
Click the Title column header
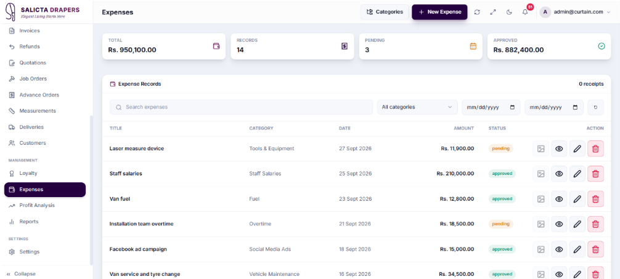(x=115, y=129)
